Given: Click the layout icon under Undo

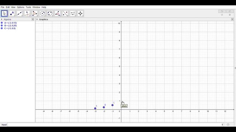Looking at the screenshot, I should [x=222, y=15].
